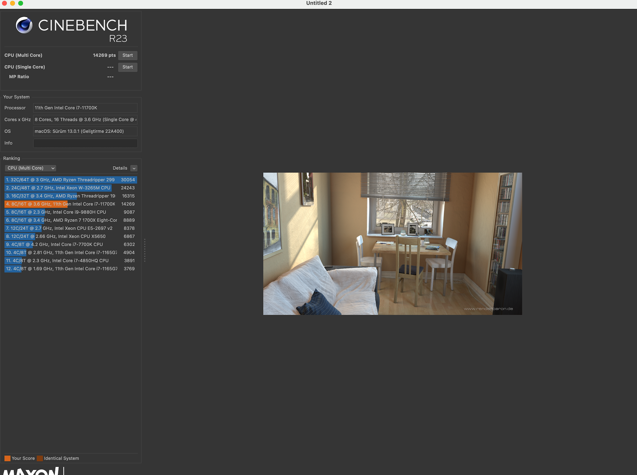This screenshot has height=475, width=637.
Task: Click inside the empty Info field
Action: click(x=85, y=143)
